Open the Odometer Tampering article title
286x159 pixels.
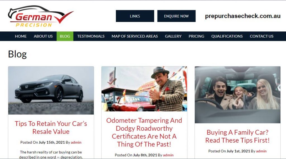point(144,132)
